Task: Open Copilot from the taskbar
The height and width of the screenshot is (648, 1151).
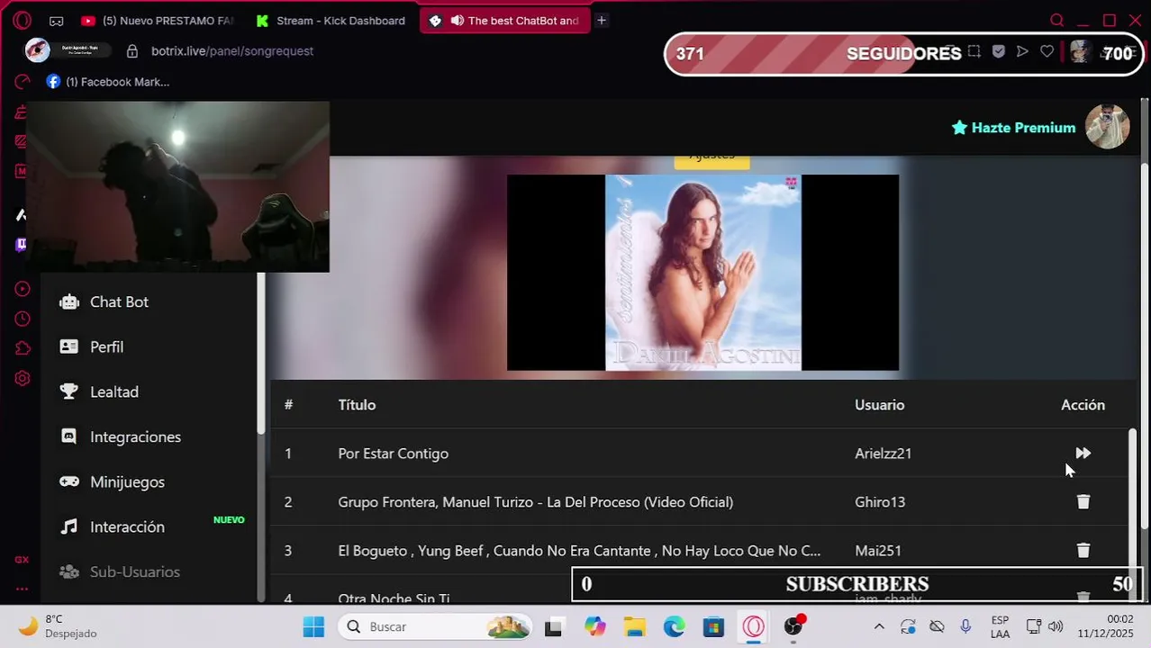Action: tap(594, 626)
